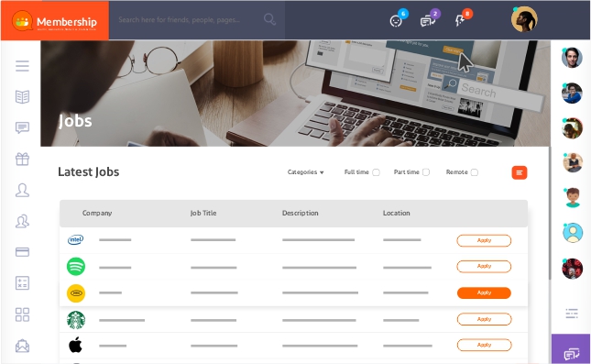This screenshot has height=364, width=591.
Task: Click the lightning bolt alerts icon
Action: click(459, 21)
